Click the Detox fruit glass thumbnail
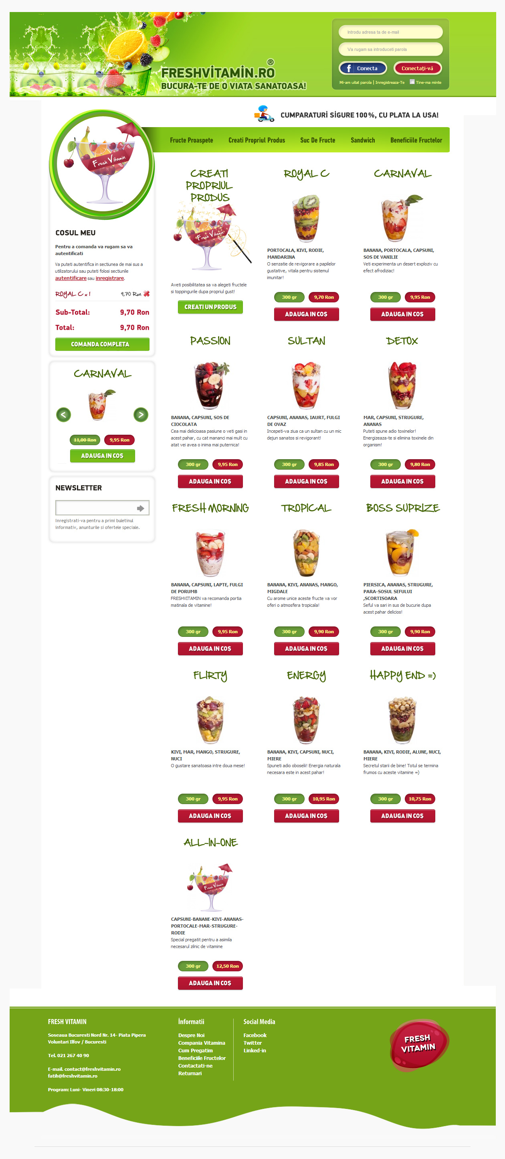The width and height of the screenshot is (505, 1159). (402, 385)
